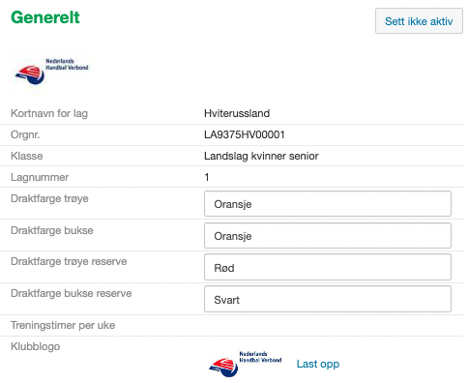
Task: Click the Orgnr. value LA9375HV00001
Action: point(245,134)
